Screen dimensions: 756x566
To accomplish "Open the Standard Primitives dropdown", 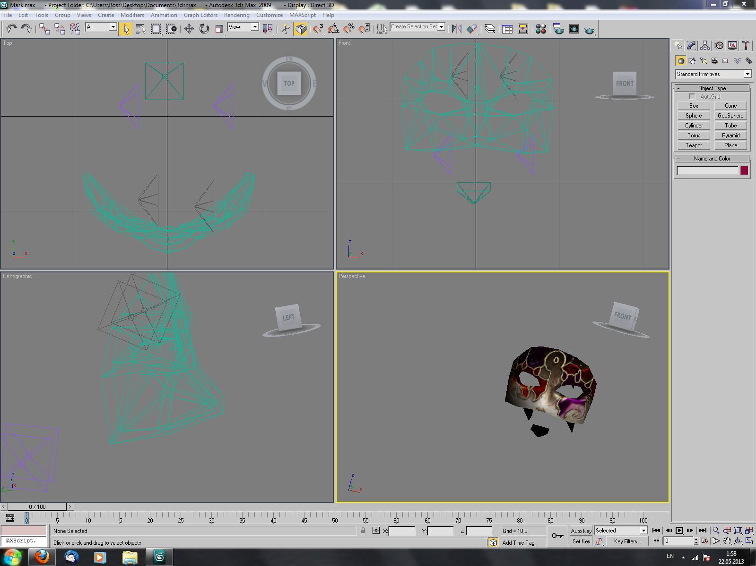I will click(713, 74).
